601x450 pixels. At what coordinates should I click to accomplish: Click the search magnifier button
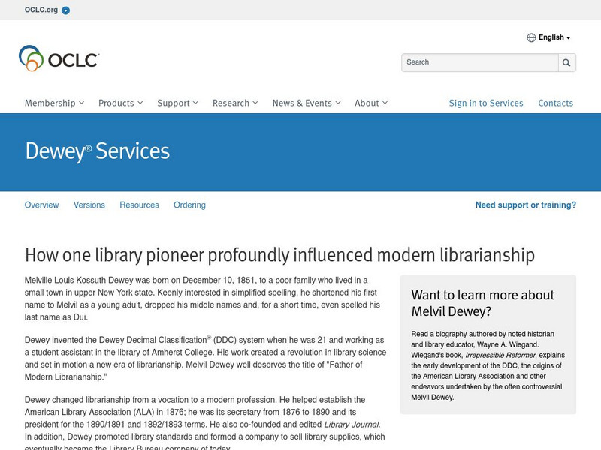[566, 62]
